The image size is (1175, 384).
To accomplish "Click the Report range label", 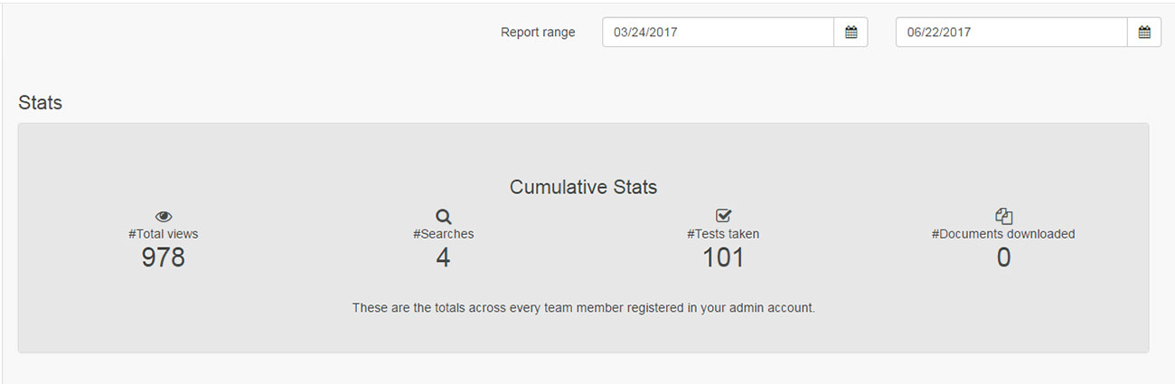I will pos(538,33).
